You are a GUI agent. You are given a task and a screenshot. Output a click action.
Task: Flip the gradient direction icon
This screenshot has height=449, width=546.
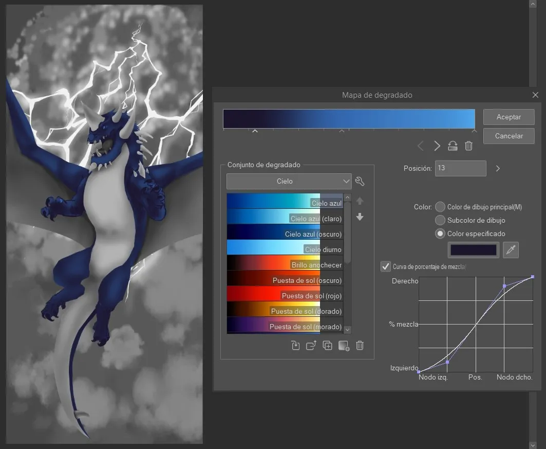click(x=453, y=146)
